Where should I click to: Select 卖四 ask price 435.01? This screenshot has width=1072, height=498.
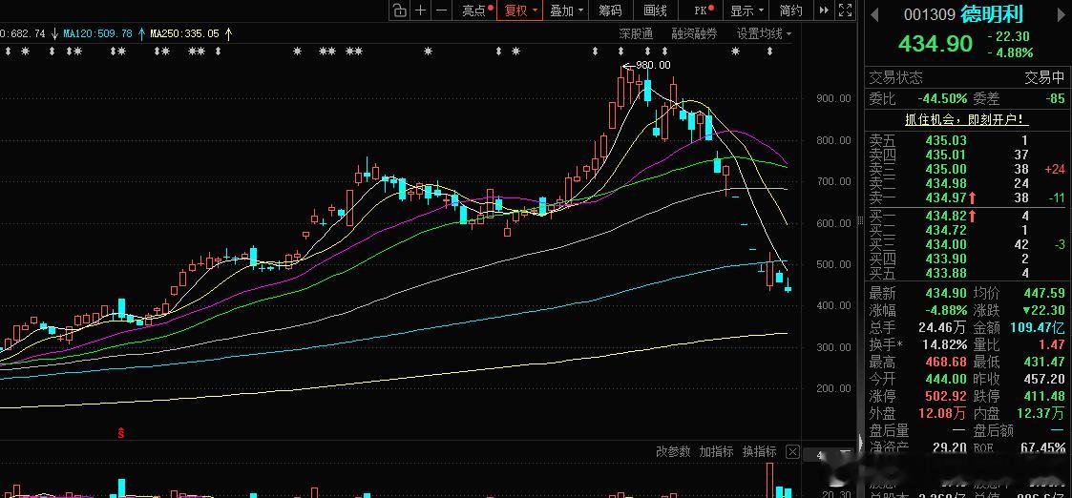[x=946, y=156]
